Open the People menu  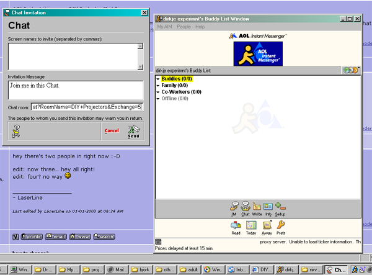coord(184,27)
